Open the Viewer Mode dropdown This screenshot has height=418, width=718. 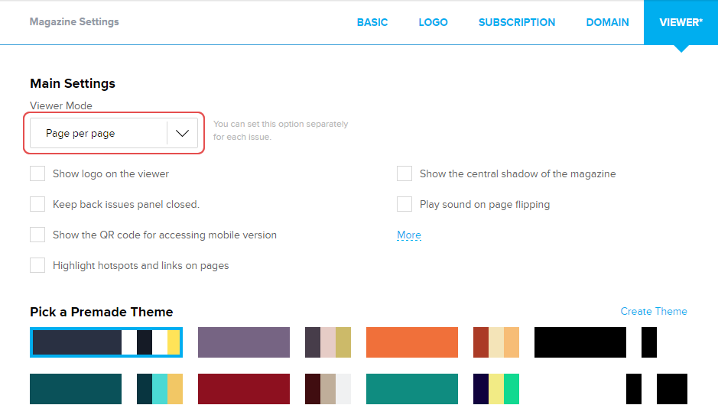tap(114, 133)
